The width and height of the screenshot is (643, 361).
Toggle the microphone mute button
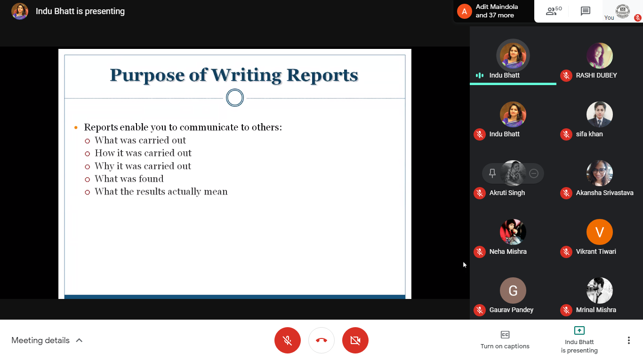click(x=288, y=340)
